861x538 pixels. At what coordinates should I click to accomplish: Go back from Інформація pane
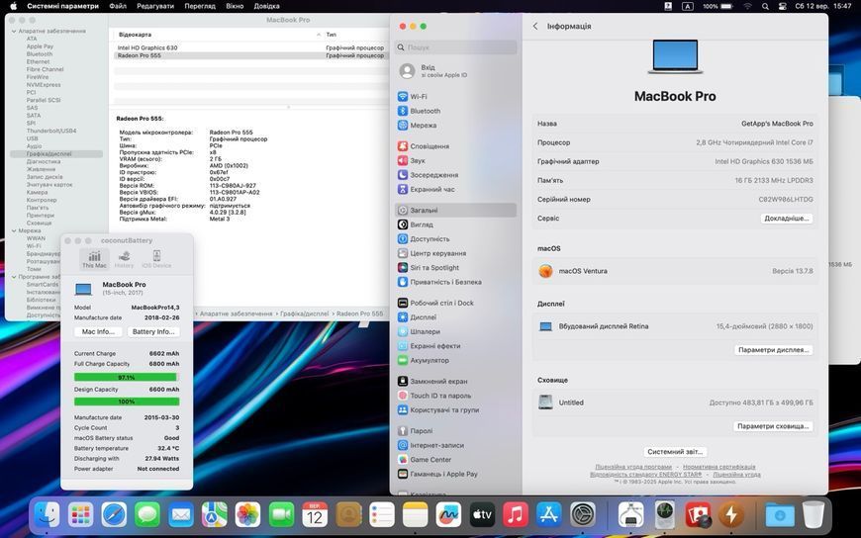tap(535, 26)
